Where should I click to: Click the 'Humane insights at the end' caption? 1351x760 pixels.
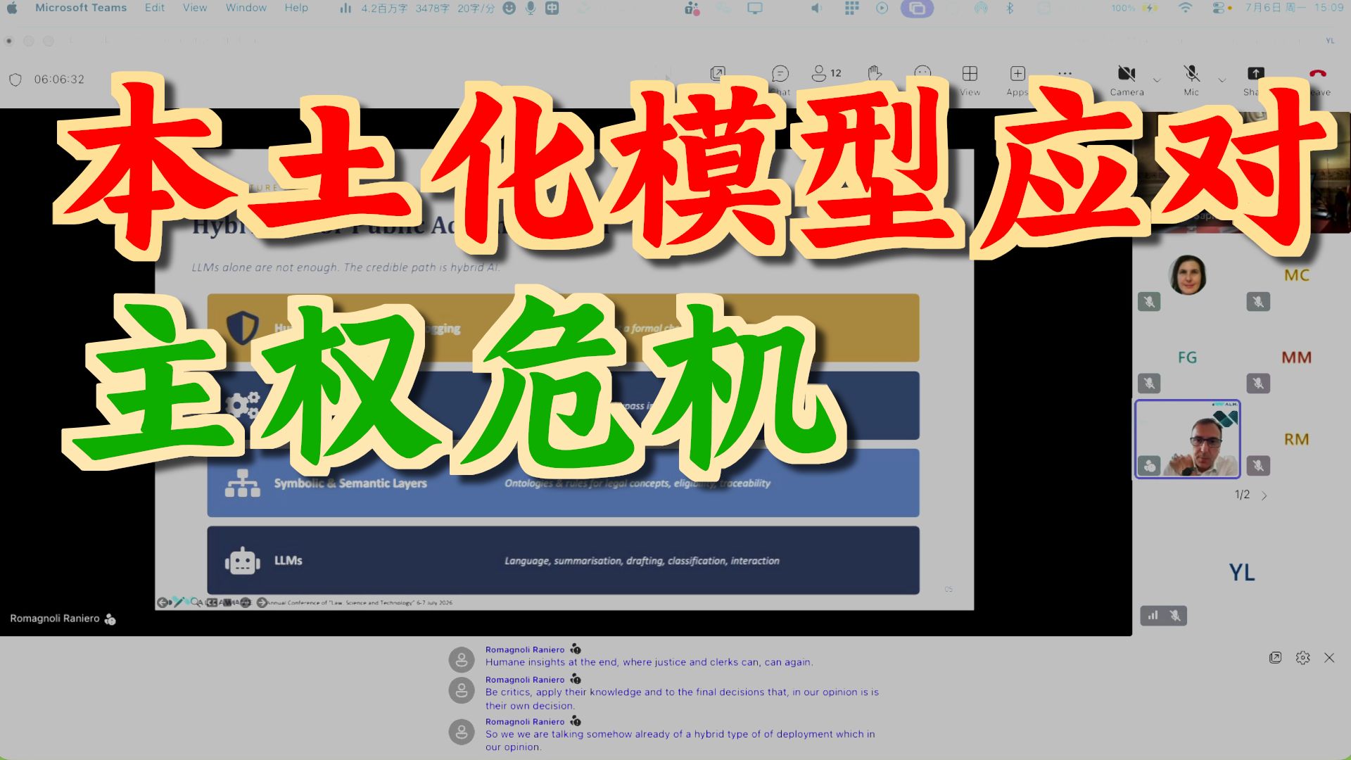point(649,662)
